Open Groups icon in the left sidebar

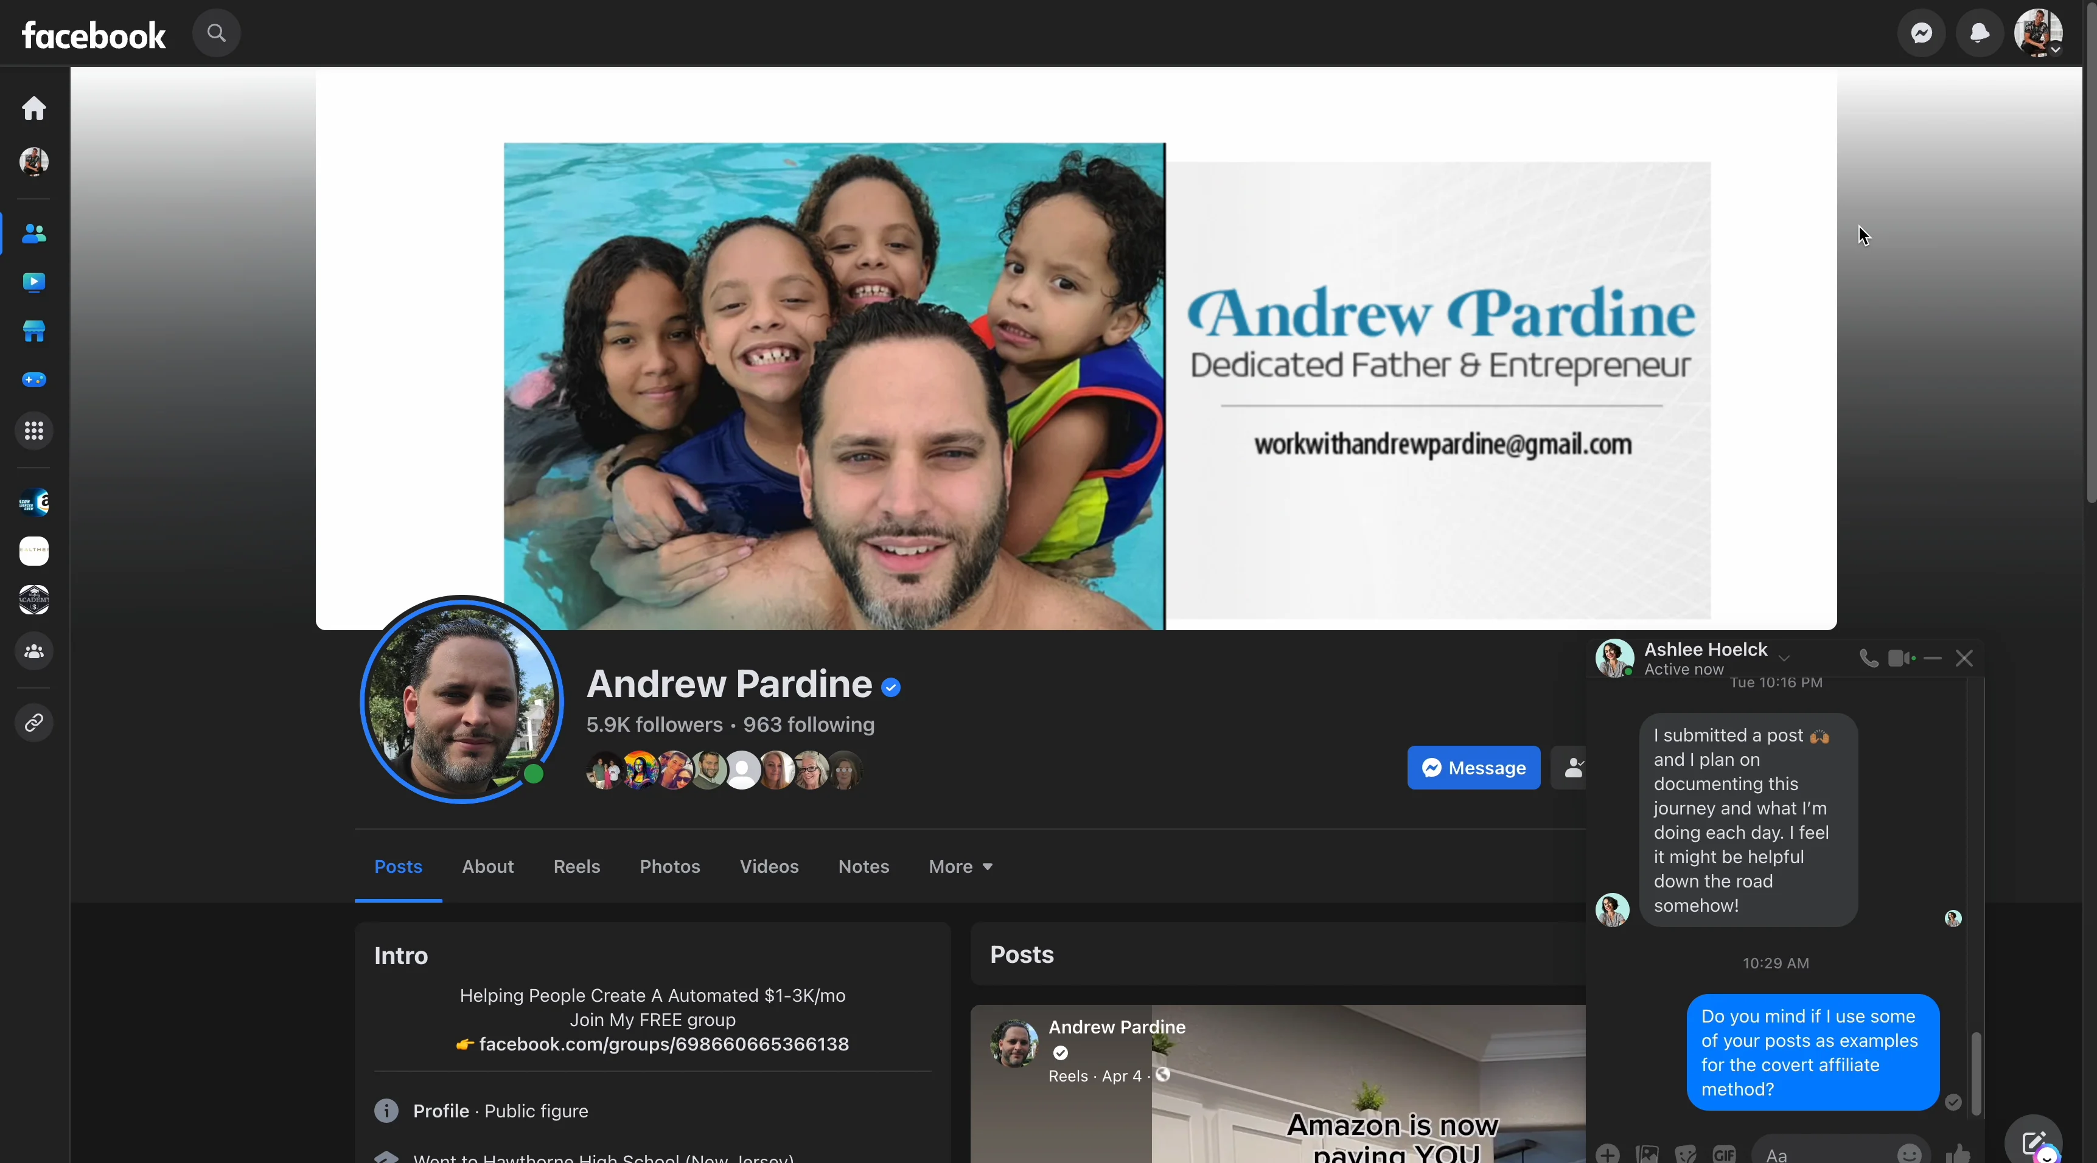[x=34, y=652]
